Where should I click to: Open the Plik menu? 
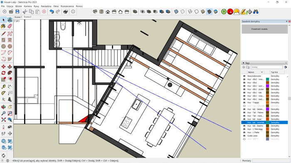pos(3,6)
